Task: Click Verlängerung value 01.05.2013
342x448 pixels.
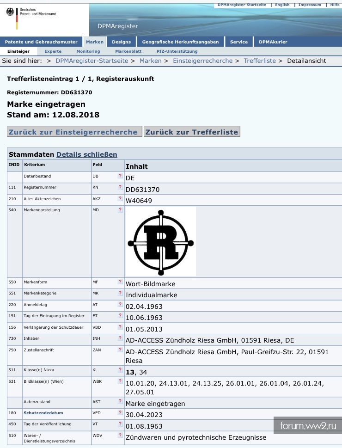Action: pyautogui.click(x=144, y=329)
